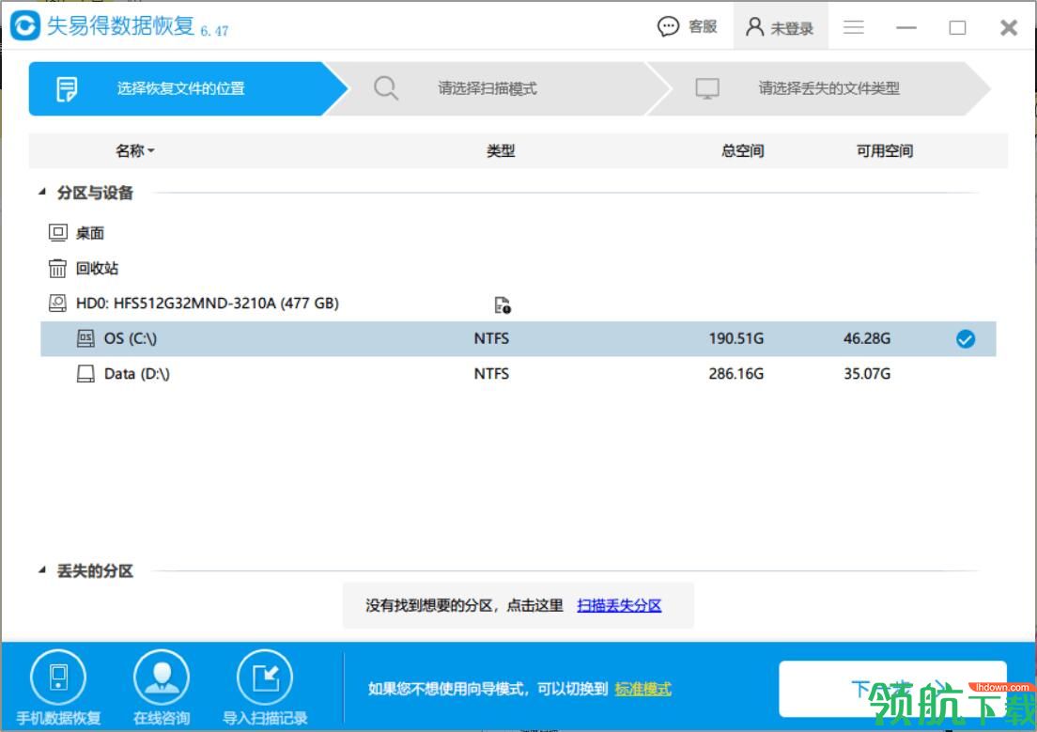Select the OS (C:\) partition
Viewport: 1037px width, 732px height.
518,339
